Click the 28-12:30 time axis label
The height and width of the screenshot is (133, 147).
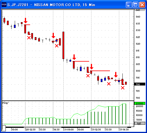coord(31,130)
